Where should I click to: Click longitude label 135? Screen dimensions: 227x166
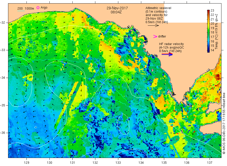click(164, 163)
